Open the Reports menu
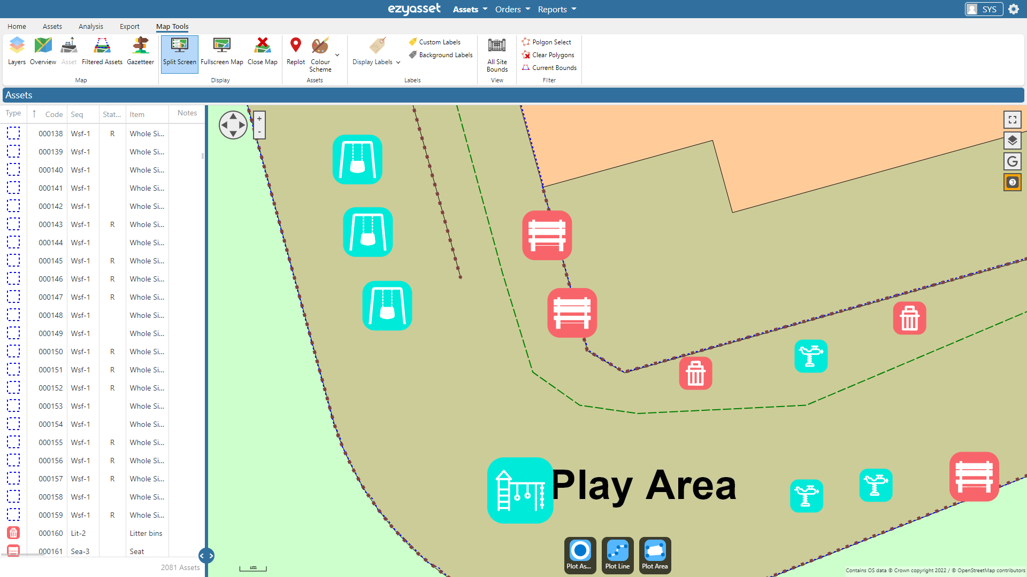 coord(556,9)
